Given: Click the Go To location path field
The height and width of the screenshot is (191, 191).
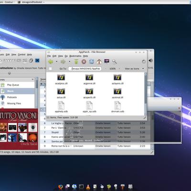Looking at the screenshot, I should 85,69.
